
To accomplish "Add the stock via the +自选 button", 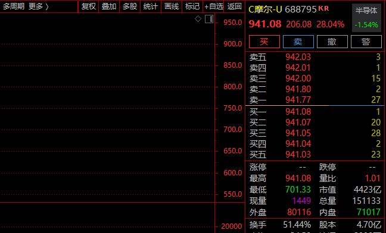I will pyautogui.click(x=213, y=7).
